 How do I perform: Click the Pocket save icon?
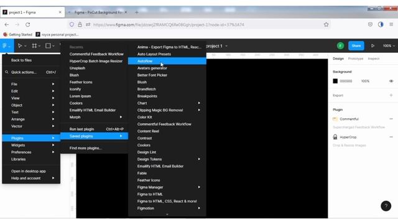coord(370,25)
